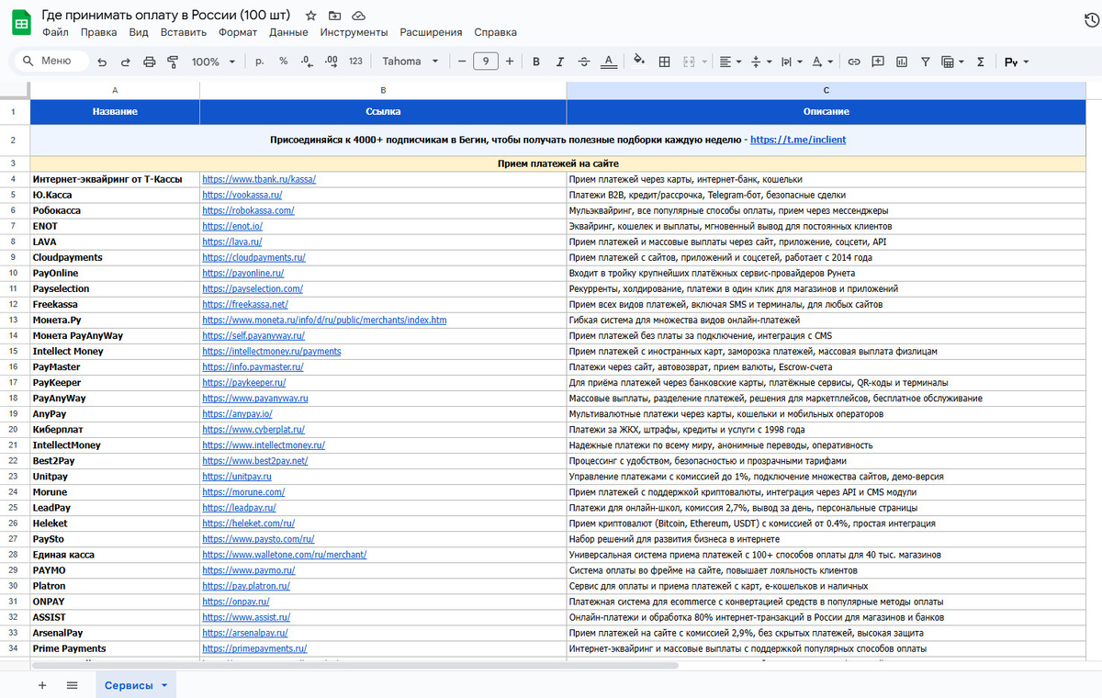Undo the last action

point(102,62)
